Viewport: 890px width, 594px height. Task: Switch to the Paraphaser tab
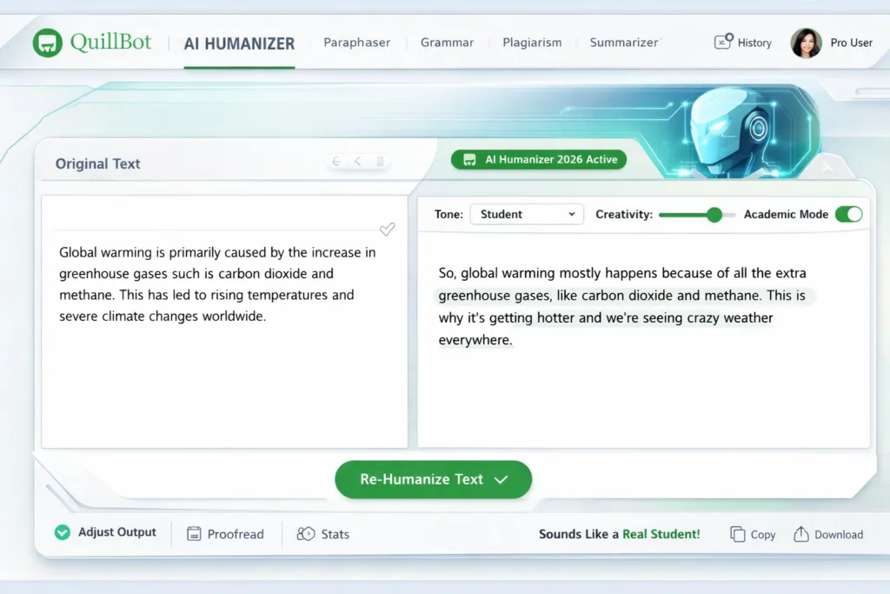(356, 42)
